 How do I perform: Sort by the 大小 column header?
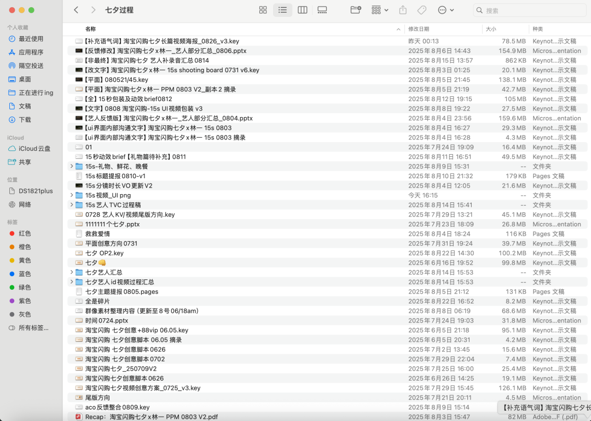[491, 29]
